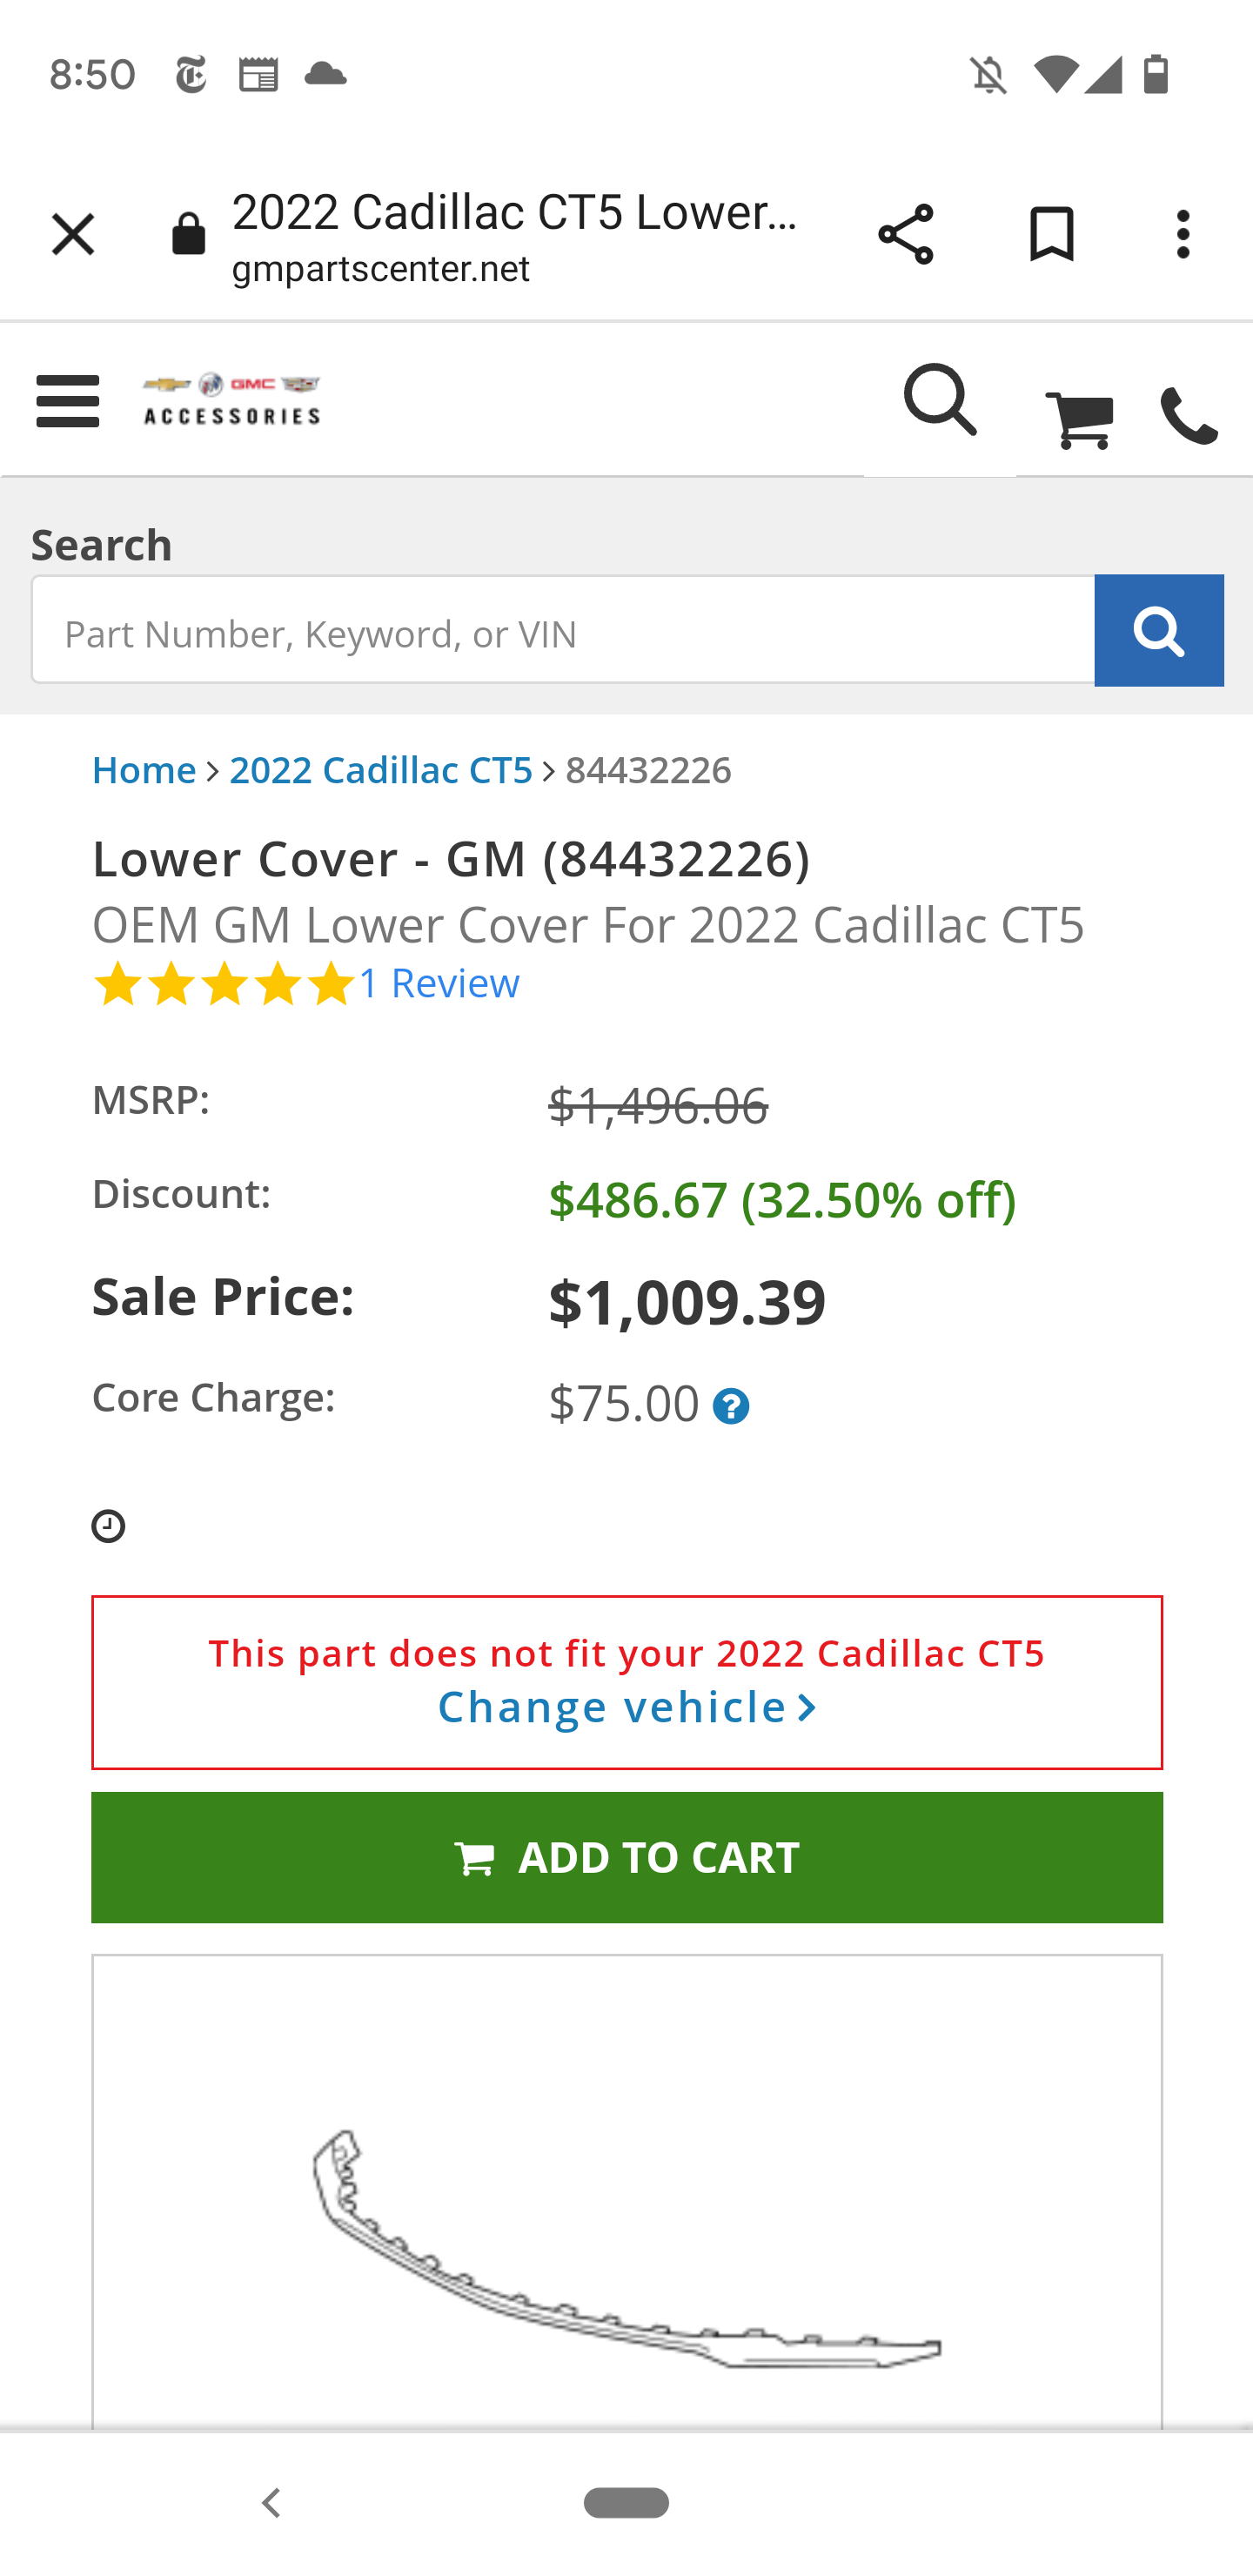Click the Part Number, Keyword, or VIN field
The image size is (1253, 2576).
563,631
